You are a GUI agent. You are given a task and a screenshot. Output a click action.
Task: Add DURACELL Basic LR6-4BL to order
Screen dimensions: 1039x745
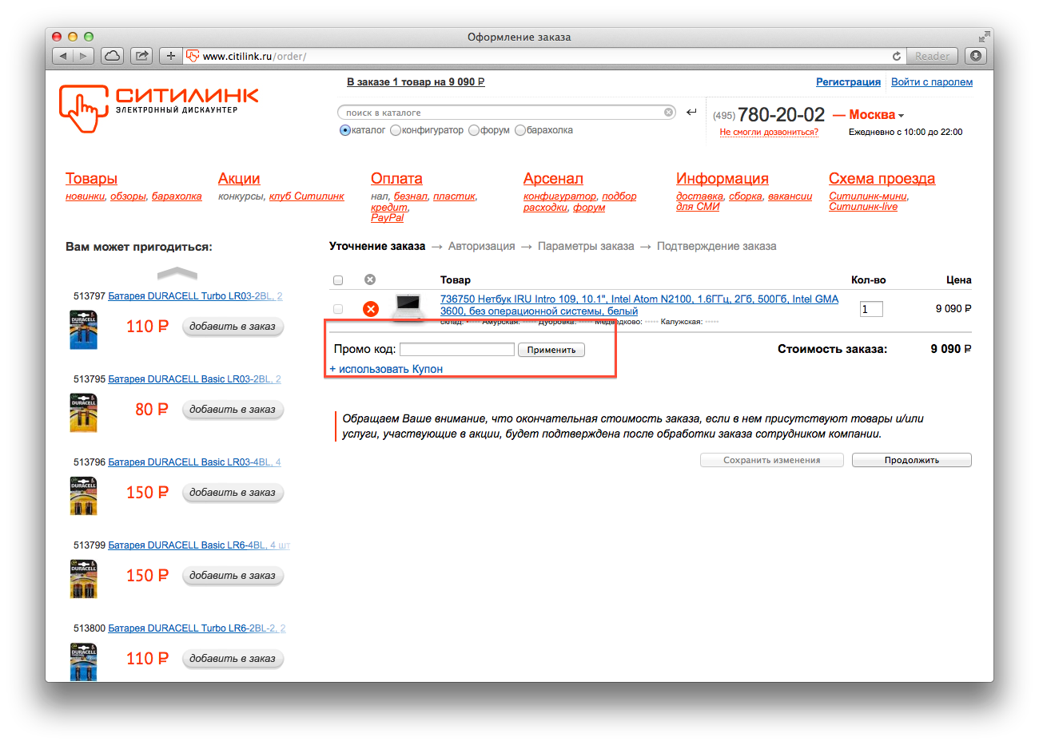(x=233, y=576)
